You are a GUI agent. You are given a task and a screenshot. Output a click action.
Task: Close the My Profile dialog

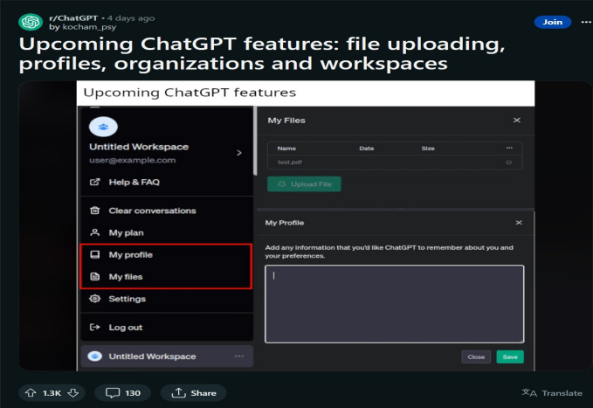519,223
